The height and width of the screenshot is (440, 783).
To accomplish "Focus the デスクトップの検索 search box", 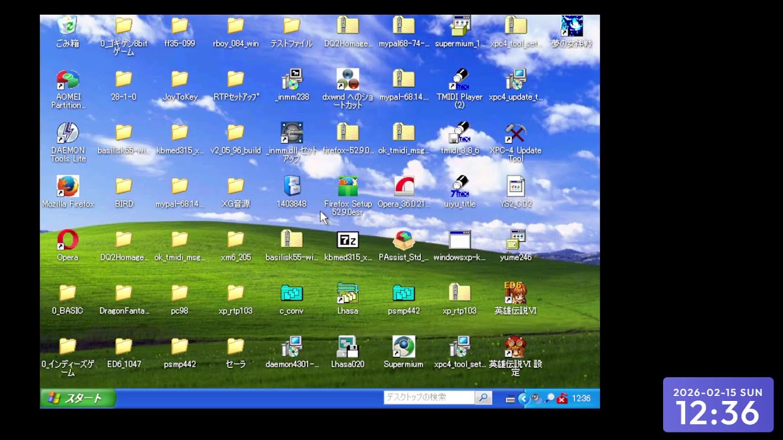I will click(429, 398).
